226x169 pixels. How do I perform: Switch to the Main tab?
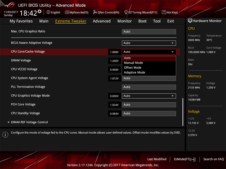click(44, 21)
